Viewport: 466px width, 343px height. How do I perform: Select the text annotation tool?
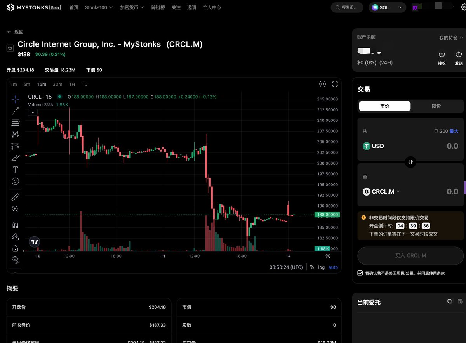pyautogui.click(x=15, y=170)
